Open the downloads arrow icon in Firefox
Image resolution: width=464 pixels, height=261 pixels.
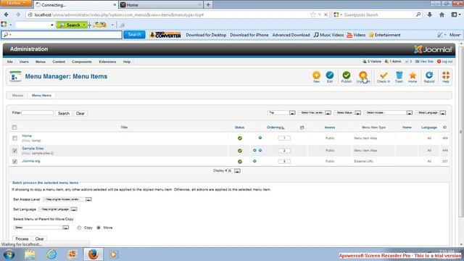429,14
